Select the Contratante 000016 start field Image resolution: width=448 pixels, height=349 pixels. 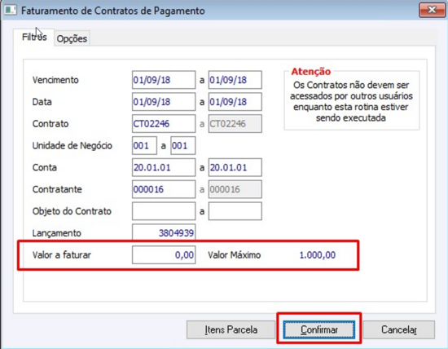(x=164, y=189)
